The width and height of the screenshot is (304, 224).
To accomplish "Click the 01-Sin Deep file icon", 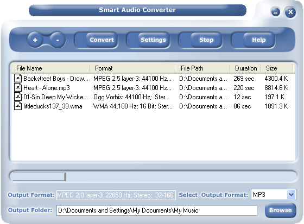I will (x=18, y=97).
